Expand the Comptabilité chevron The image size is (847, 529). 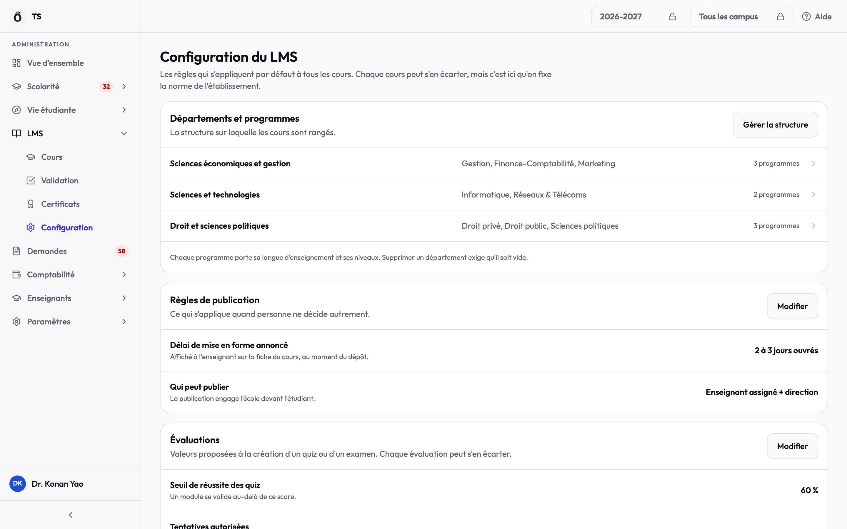click(124, 275)
